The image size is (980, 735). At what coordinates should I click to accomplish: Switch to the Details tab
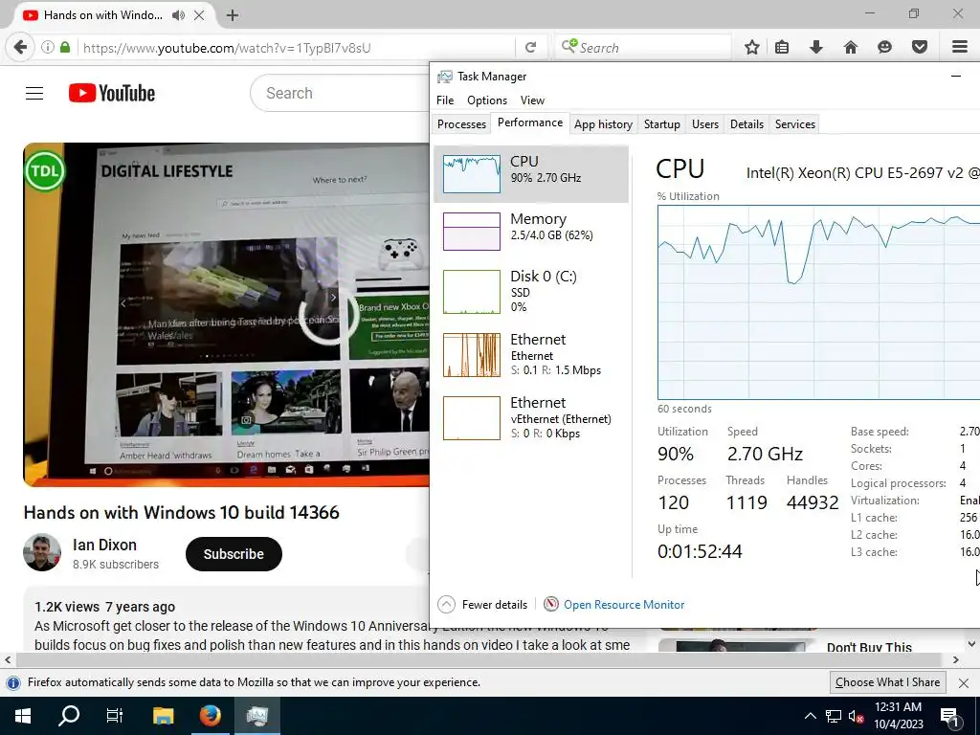point(746,123)
